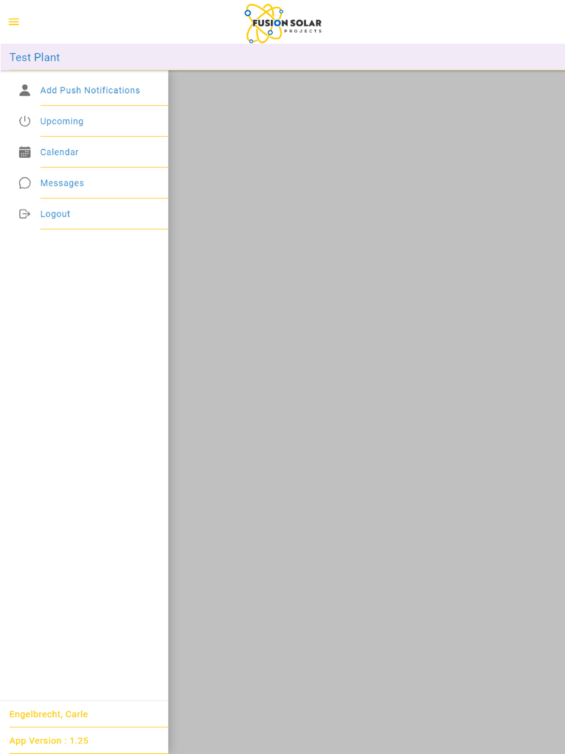Dismiss drawer by clicking grey overlay
565x754 pixels.
click(x=367, y=412)
